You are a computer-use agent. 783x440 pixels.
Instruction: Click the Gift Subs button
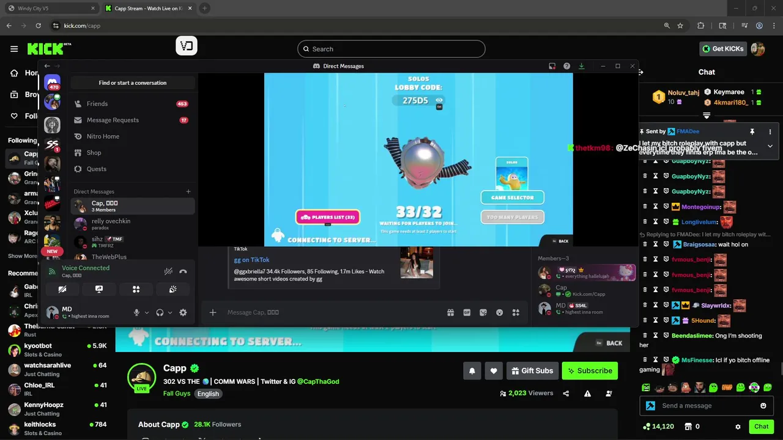532,370
